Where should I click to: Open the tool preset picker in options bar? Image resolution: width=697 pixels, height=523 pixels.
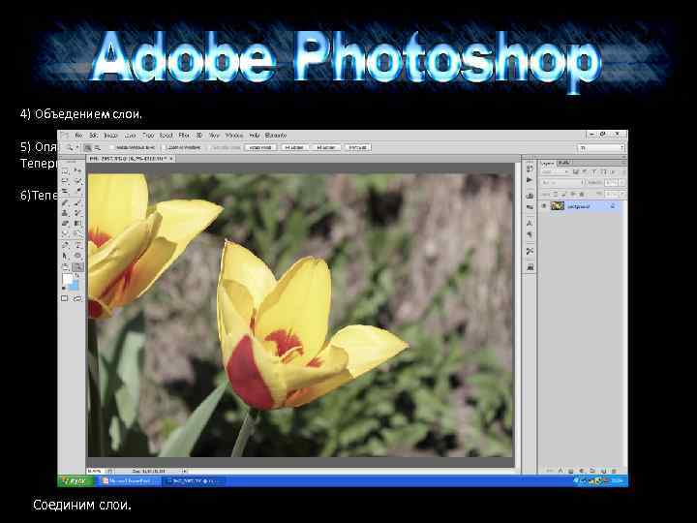click(72, 147)
